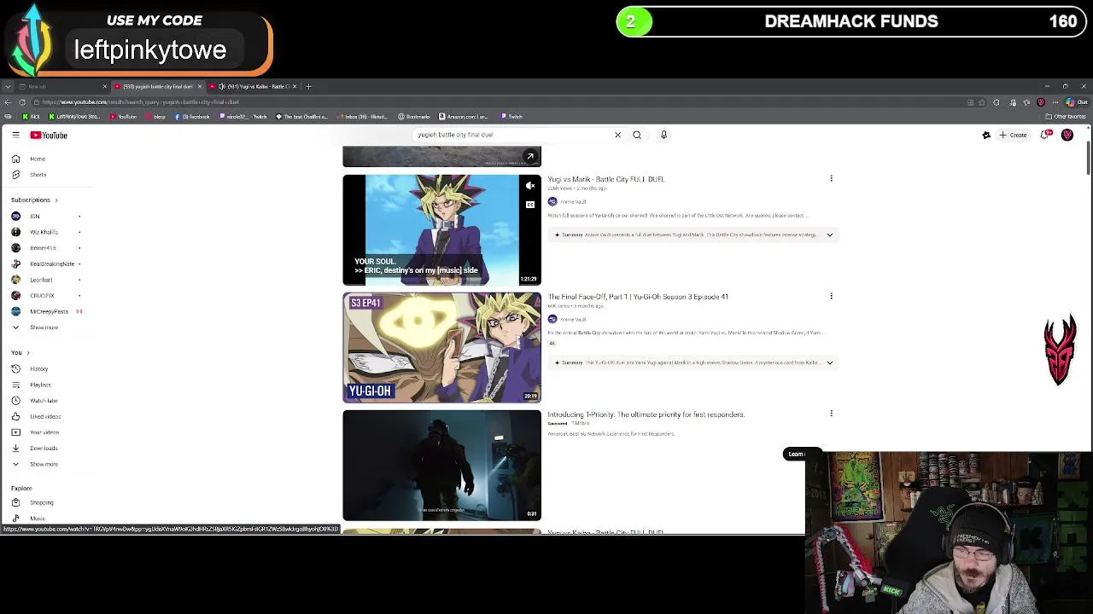This screenshot has height=614, width=1093.
Task: Reload the page with the refresh icon
Action: tap(22, 102)
